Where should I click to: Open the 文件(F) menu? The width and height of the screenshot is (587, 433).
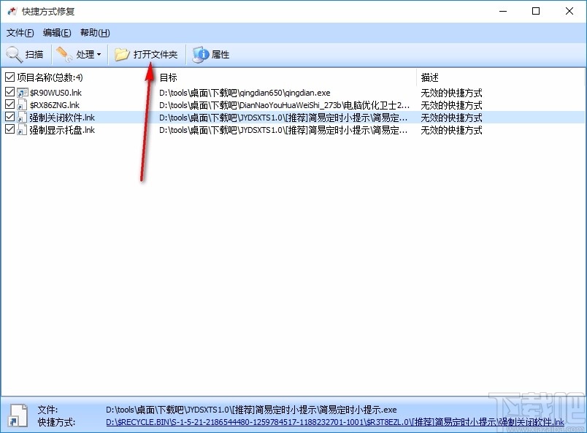pos(20,32)
